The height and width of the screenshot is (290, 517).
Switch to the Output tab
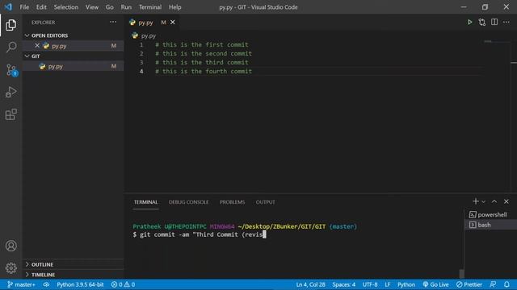pyautogui.click(x=266, y=202)
